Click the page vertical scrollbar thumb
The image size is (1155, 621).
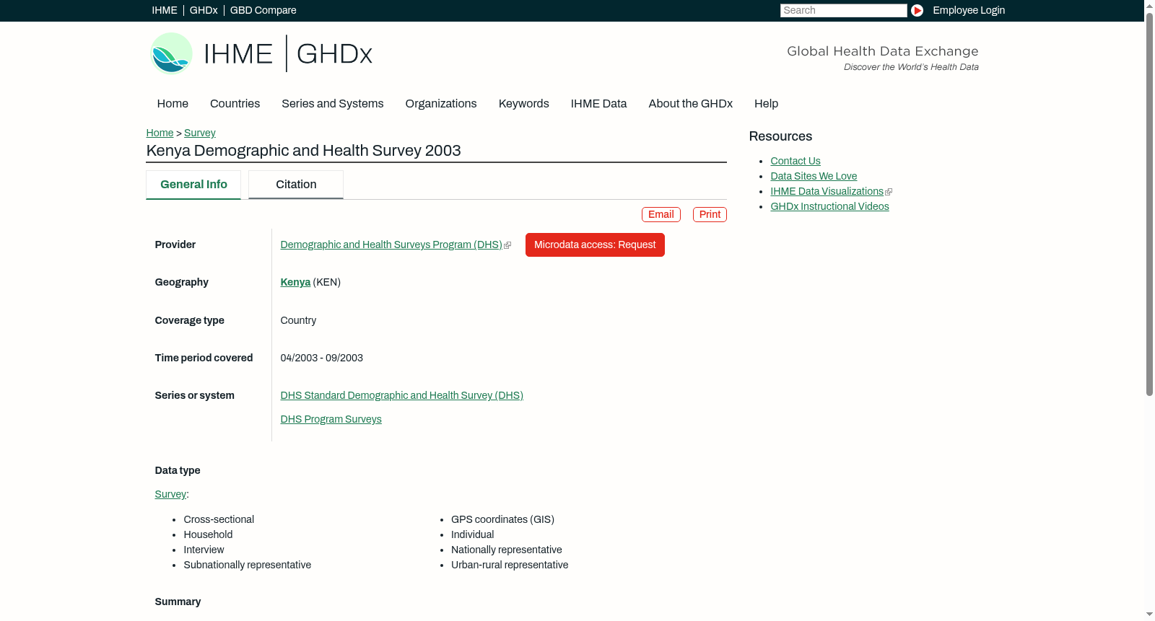click(x=1149, y=203)
